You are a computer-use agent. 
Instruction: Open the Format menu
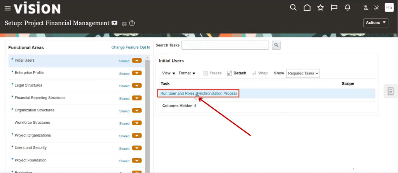pyautogui.click(x=187, y=73)
